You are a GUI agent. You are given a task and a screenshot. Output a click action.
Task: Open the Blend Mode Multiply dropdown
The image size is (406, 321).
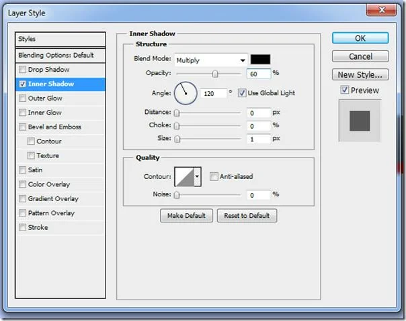211,60
